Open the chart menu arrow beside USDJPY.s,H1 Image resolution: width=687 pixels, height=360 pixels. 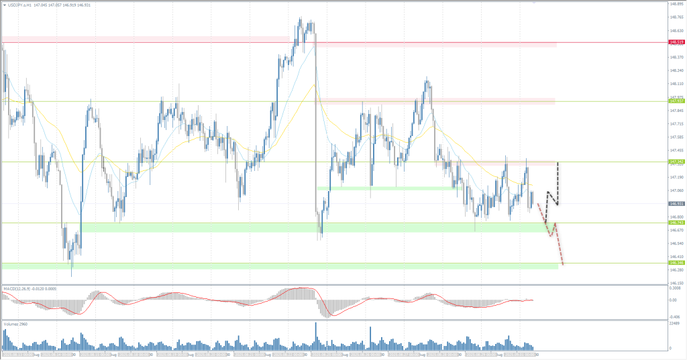(4, 5)
